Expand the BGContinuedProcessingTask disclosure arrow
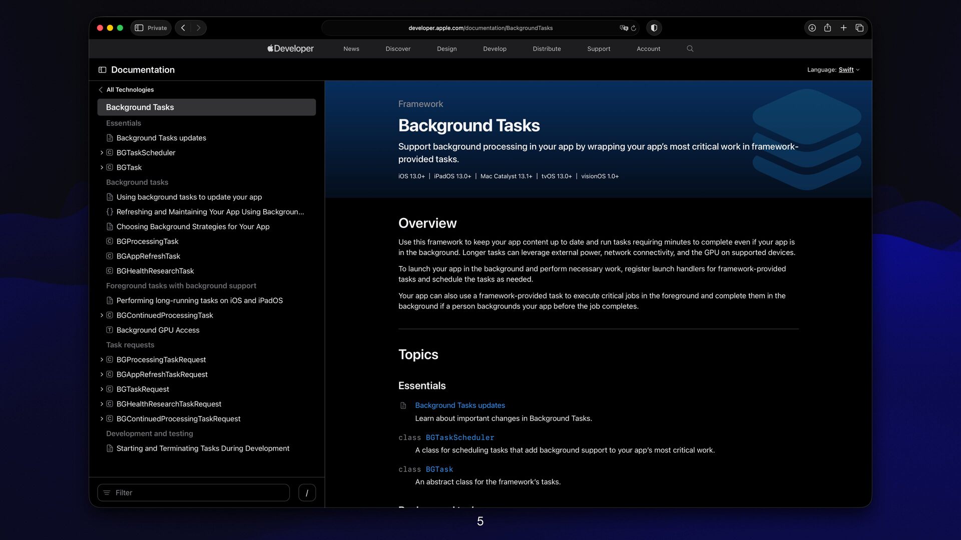 (102, 315)
